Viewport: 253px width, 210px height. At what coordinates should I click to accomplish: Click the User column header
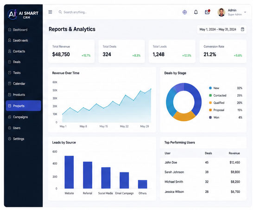(x=167, y=153)
